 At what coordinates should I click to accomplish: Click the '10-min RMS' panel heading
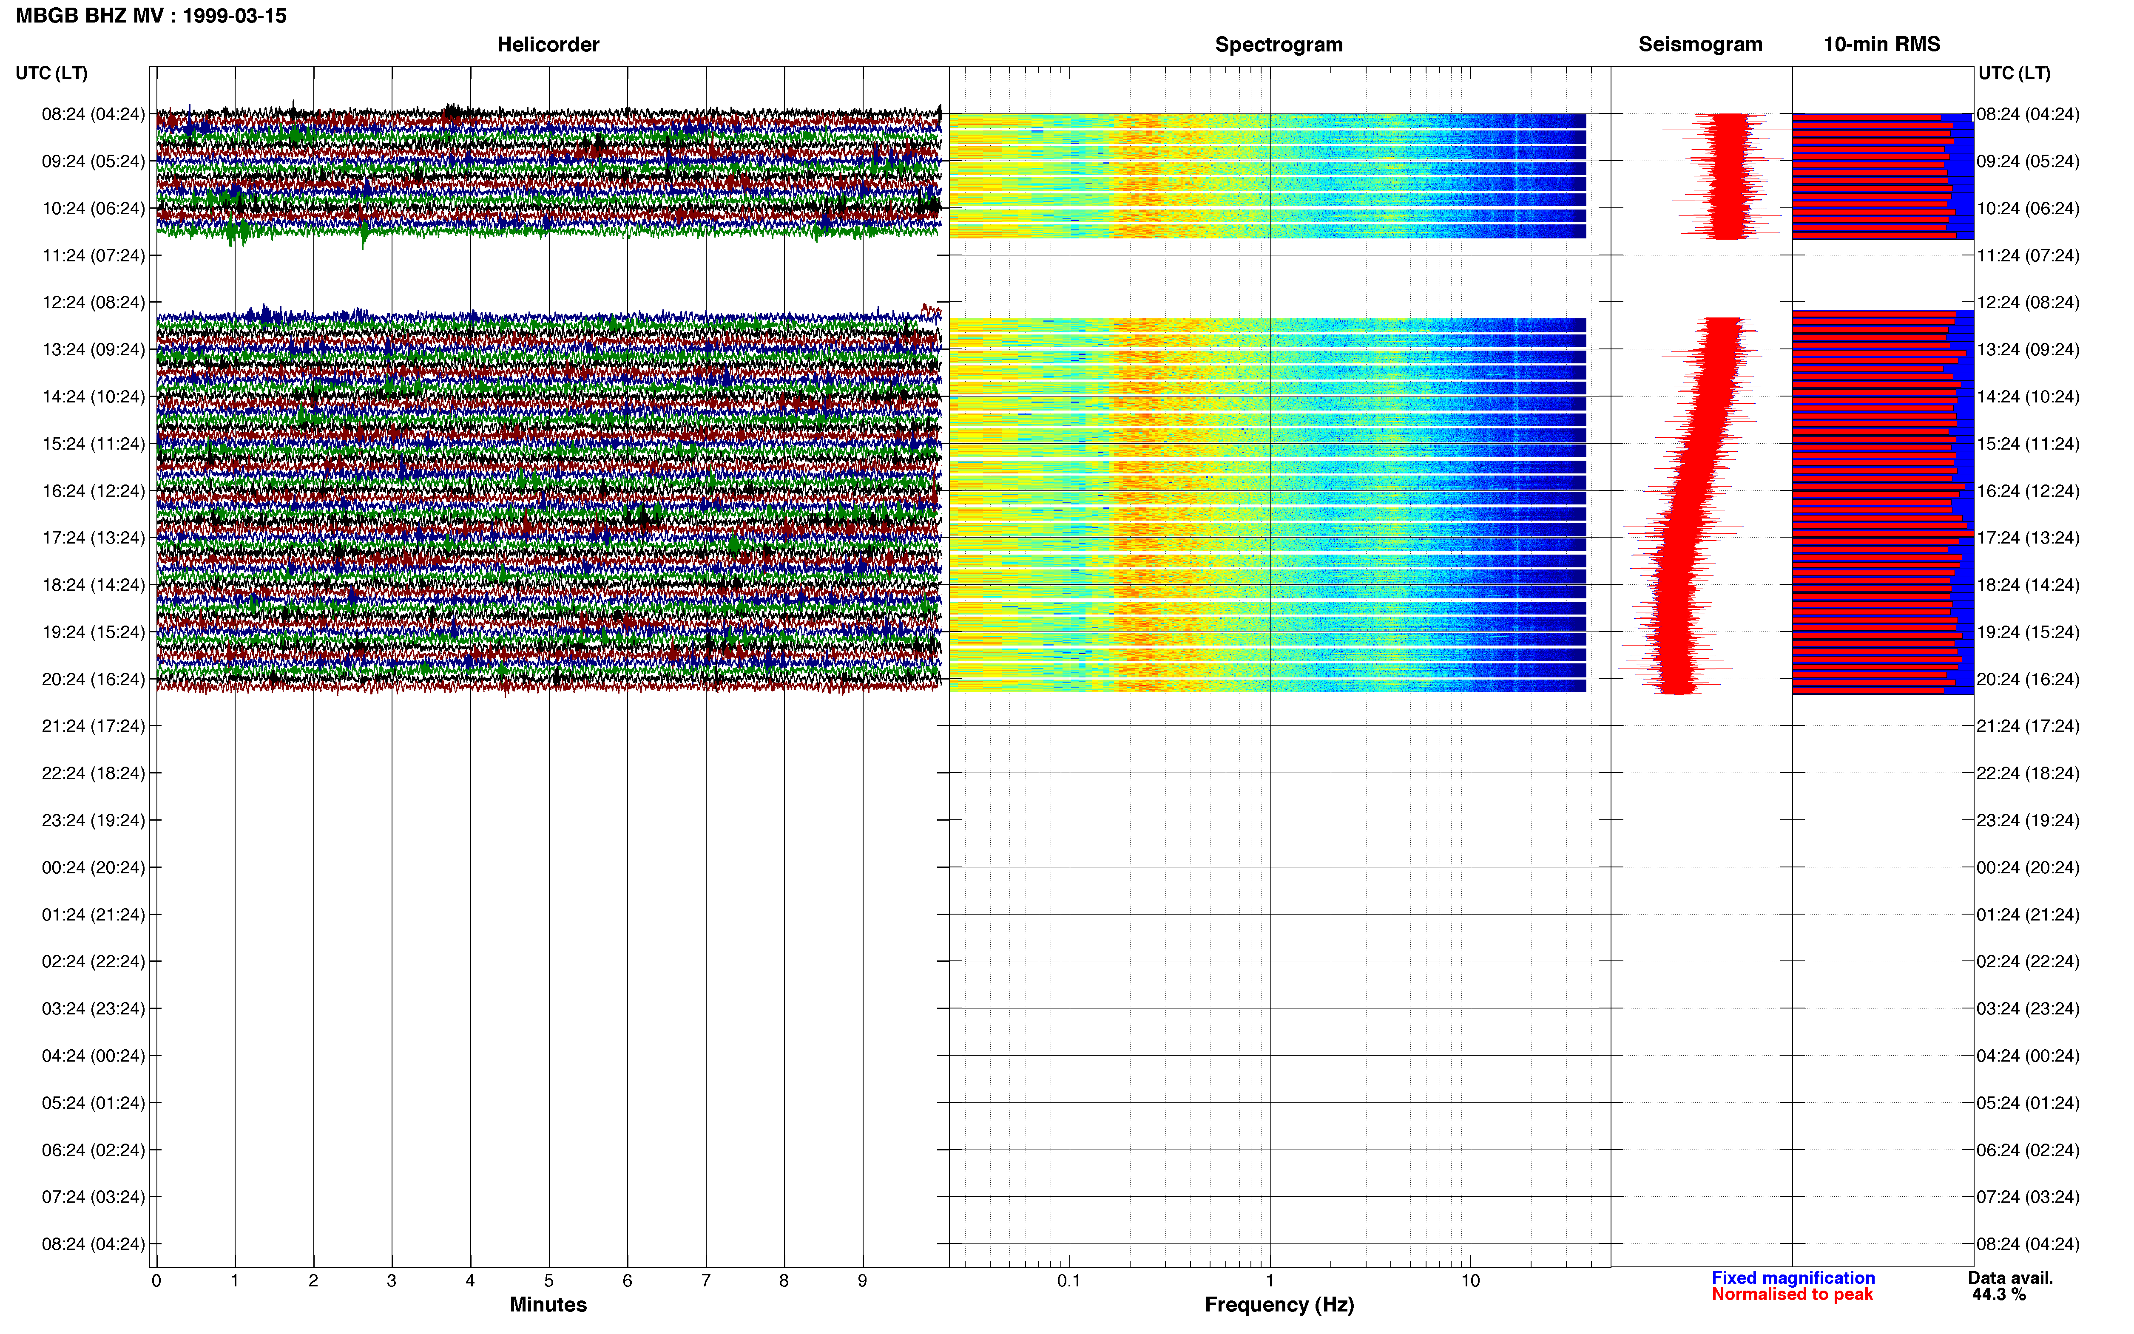[1881, 44]
